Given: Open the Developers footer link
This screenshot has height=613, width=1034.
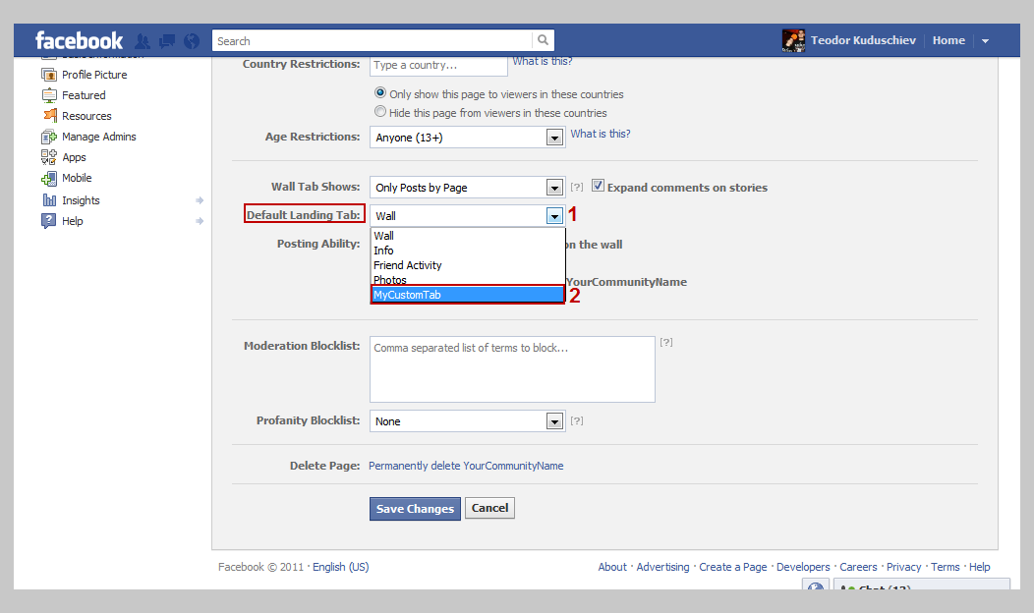Looking at the screenshot, I should [803, 567].
